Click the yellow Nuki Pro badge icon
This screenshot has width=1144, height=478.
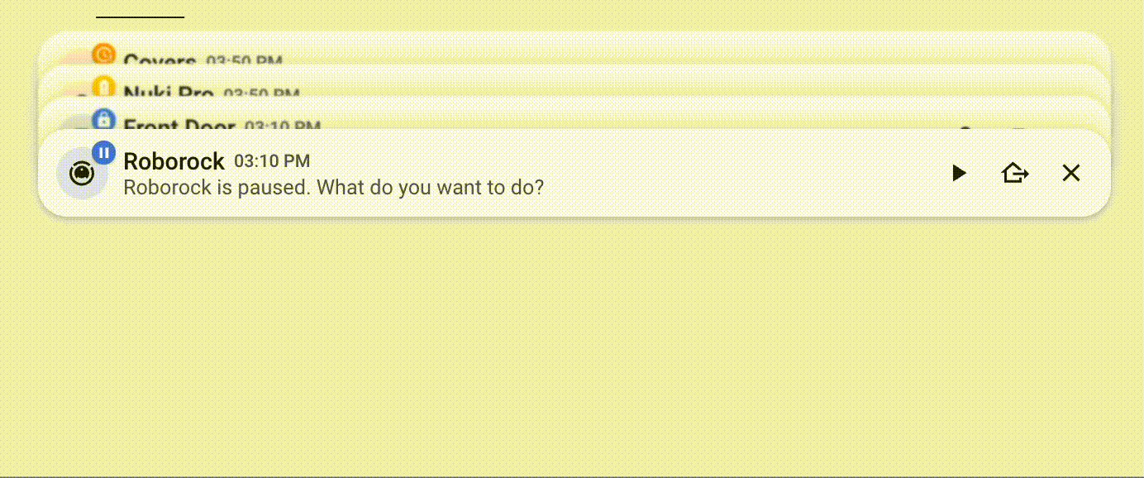point(104,87)
